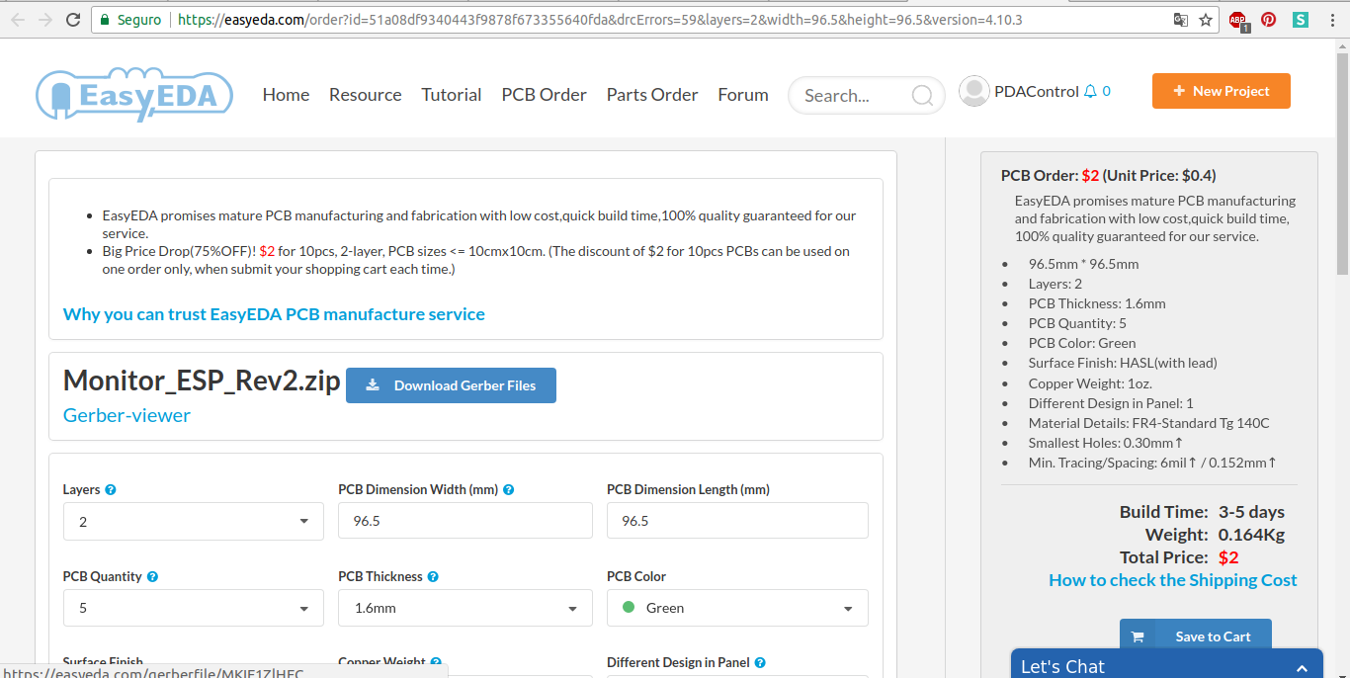Viewport: 1350px width, 678px height.
Task: Go to Home in navigation
Action: click(286, 95)
